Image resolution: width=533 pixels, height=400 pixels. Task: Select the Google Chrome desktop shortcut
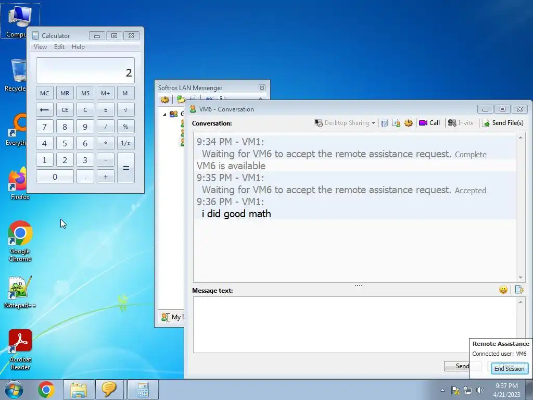pos(20,241)
